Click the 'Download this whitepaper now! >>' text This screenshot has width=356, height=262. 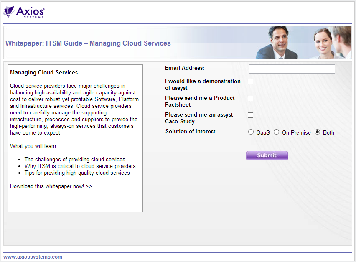coord(51,186)
